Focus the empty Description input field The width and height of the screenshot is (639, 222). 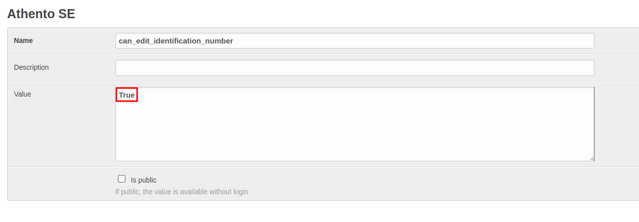354,68
